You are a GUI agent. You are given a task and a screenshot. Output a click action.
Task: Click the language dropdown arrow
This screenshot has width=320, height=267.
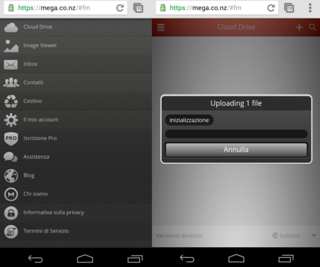[314, 236]
